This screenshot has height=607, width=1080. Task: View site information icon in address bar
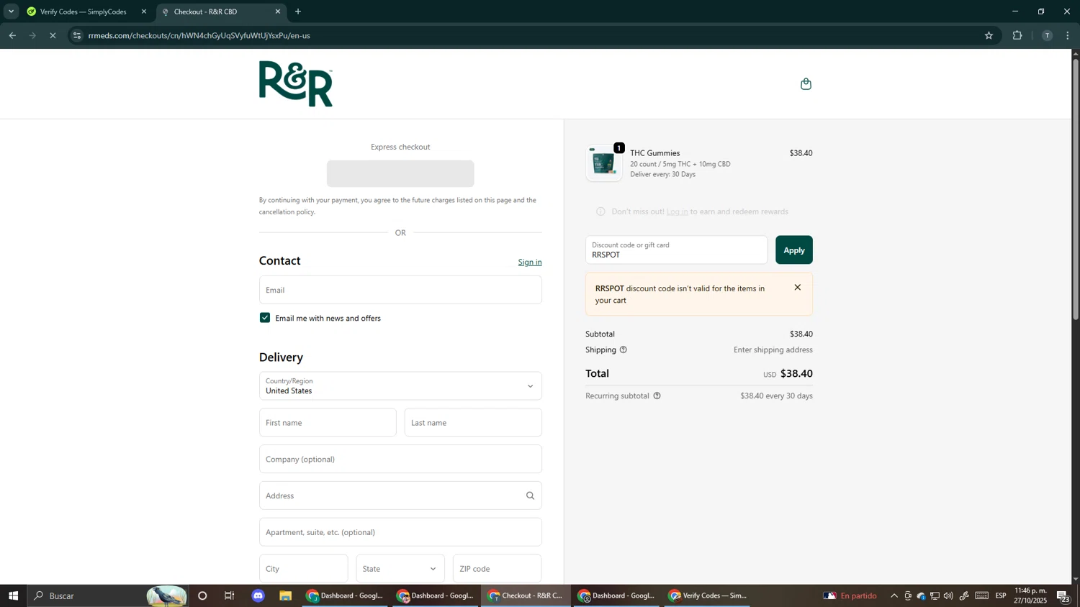click(x=78, y=35)
